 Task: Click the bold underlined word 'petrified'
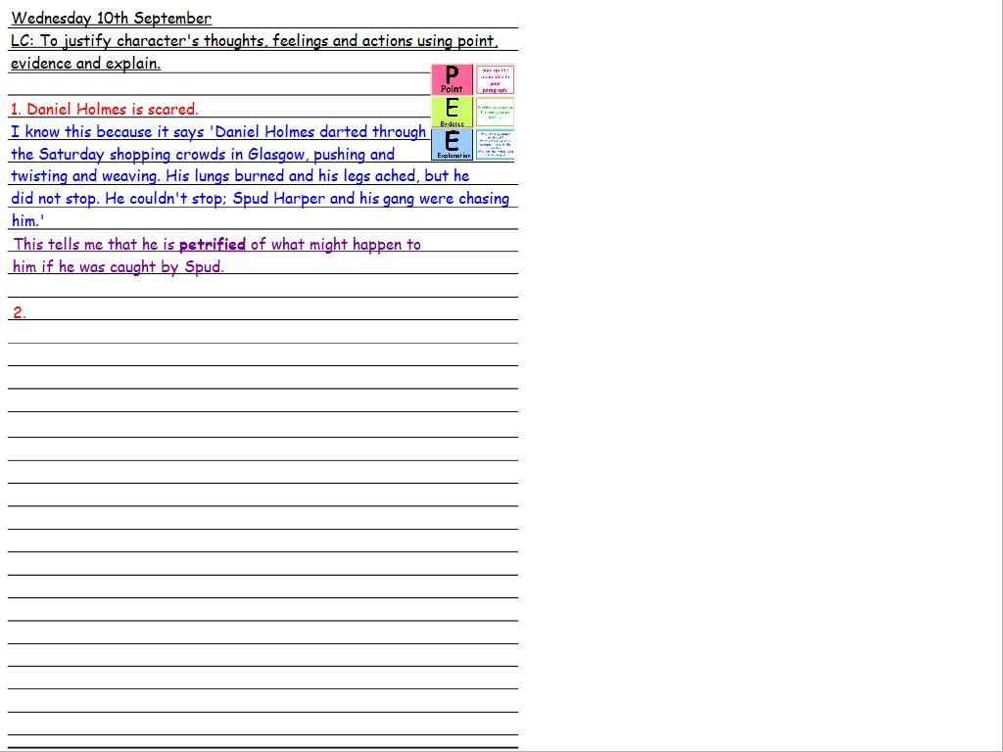click(212, 245)
